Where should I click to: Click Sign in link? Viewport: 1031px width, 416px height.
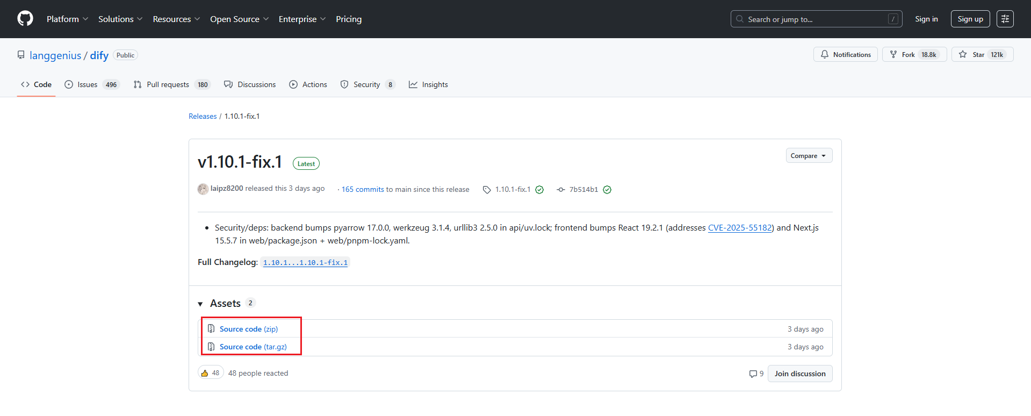926,19
